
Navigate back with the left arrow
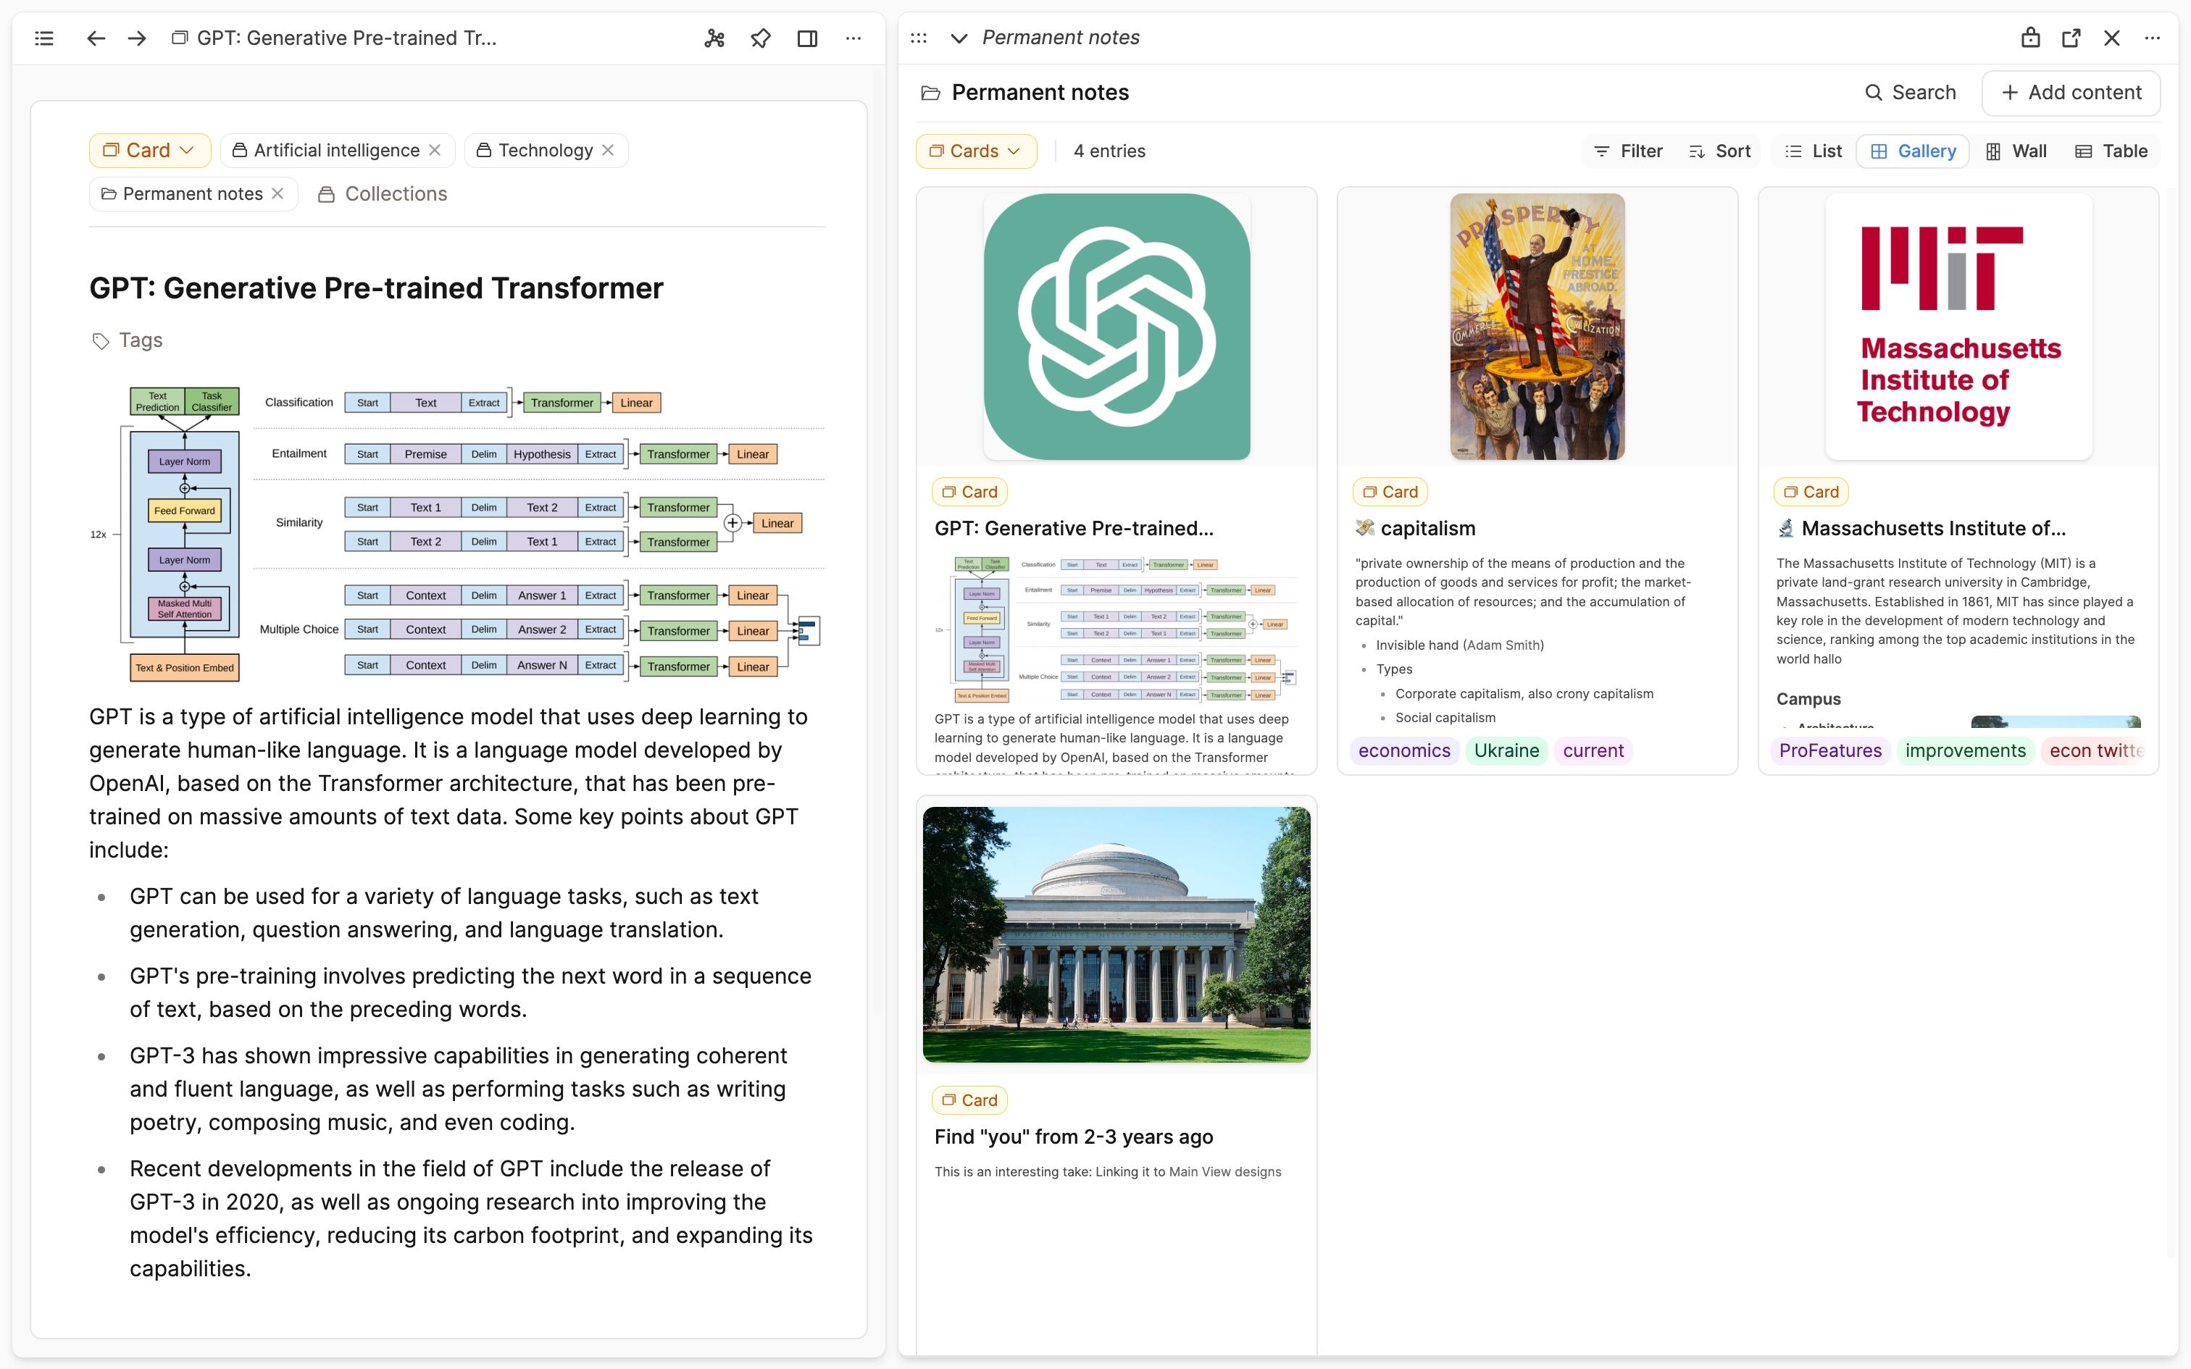tap(96, 38)
